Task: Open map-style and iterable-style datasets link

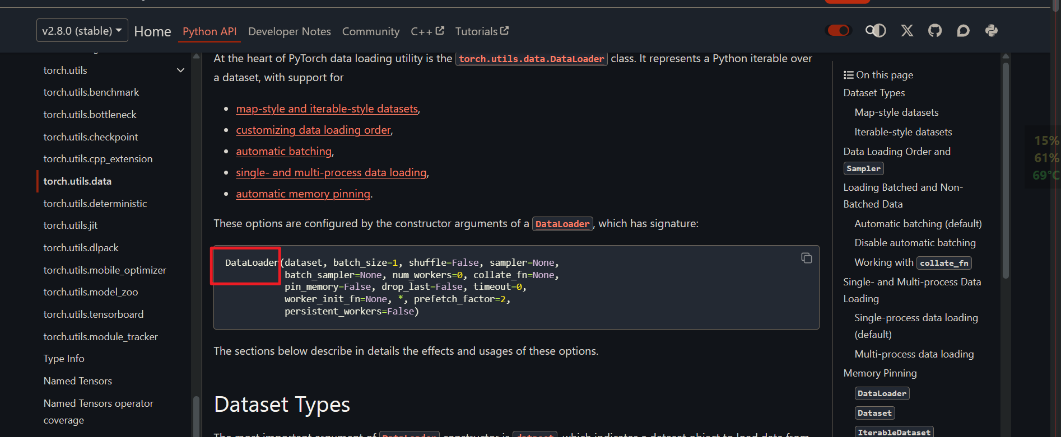Action: [x=327, y=109]
